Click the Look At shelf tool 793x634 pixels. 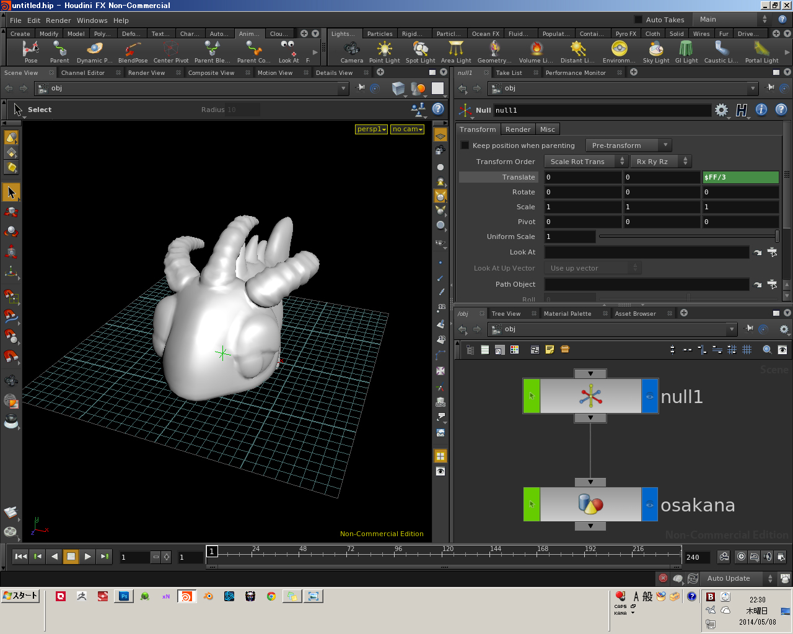pyautogui.click(x=288, y=52)
